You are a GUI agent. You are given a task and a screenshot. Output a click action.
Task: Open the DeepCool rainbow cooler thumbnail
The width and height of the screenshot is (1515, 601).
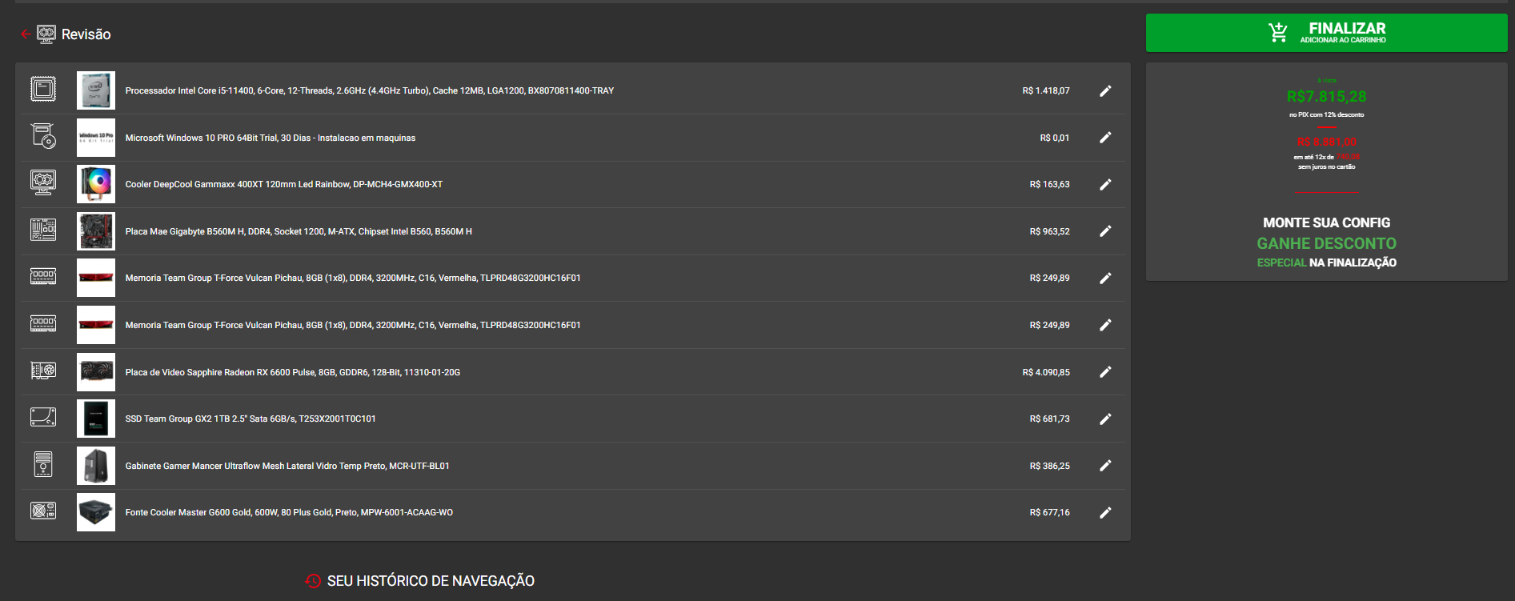tap(96, 184)
